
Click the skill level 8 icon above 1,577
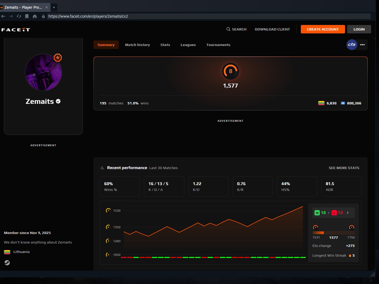pos(231,71)
